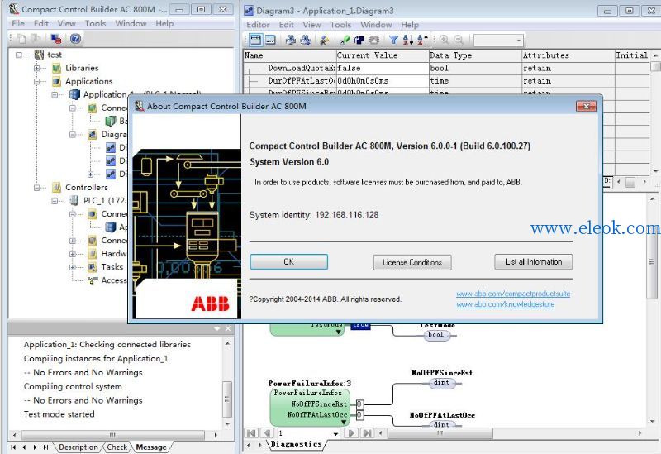Click the first printer icon in Diagram3 toolbar
This screenshot has width=661, height=454.
coord(291,40)
